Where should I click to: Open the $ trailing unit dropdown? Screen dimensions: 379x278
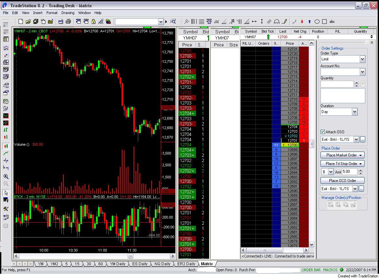[x=331, y=172]
